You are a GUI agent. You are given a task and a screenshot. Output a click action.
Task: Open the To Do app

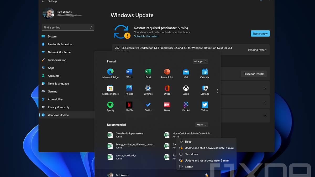(x=148, y=106)
